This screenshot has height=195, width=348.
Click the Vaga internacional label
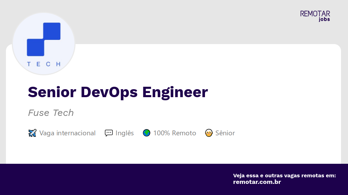pyautogui.click(x=67, y=133)
